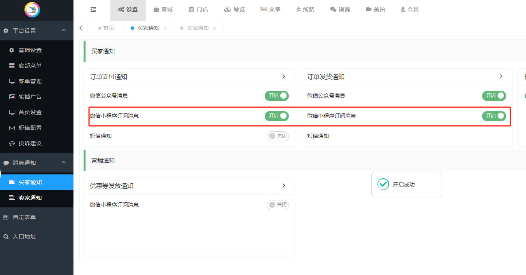
Task: Click 短信通知 label under 订单发货通知
Action: click(318, 136)
